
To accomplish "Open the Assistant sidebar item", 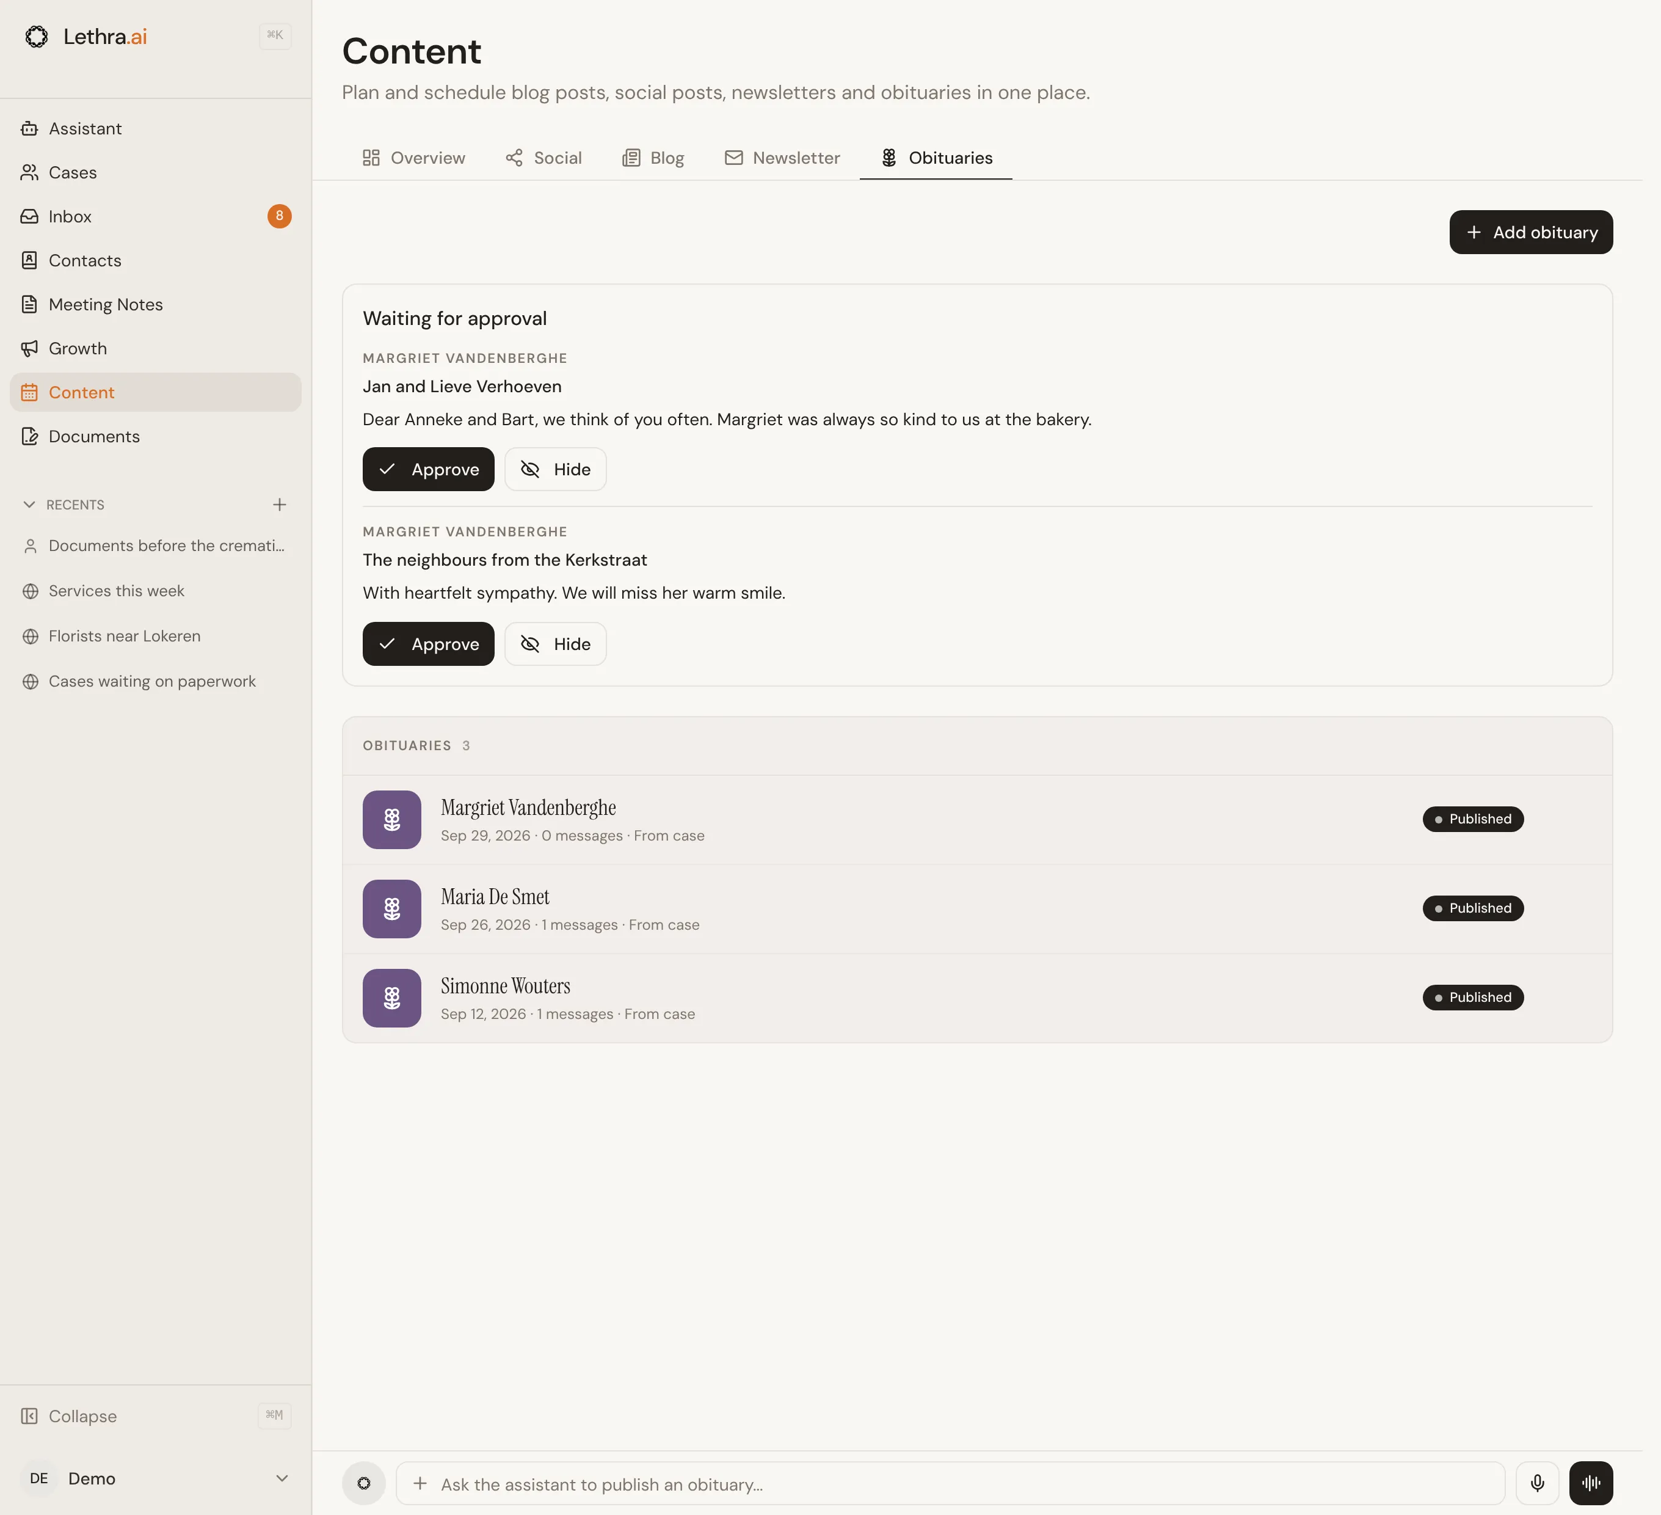I will click(x=156, y=128).
